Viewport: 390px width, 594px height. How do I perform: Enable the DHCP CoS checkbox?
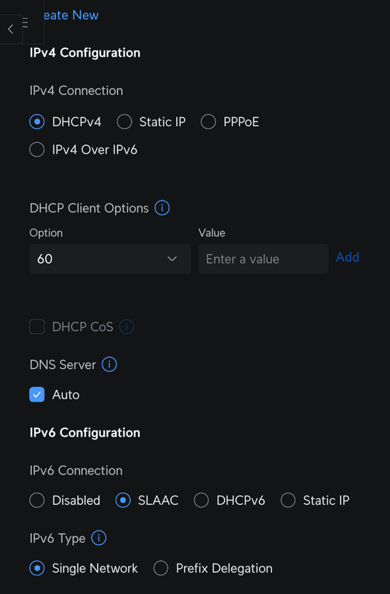point(36,327)
